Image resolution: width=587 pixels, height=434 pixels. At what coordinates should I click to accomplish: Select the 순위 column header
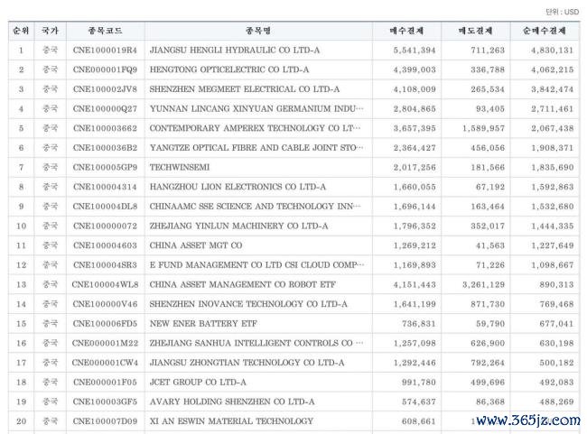pos(21,31)
